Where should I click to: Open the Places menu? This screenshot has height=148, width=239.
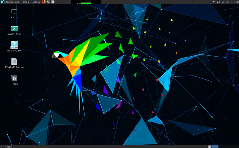25,2
